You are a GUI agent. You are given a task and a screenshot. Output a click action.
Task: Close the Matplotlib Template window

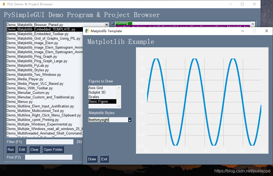pyautogui.click(x=266, y=31)
